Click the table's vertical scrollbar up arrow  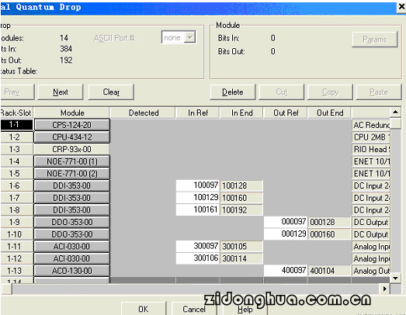(x=395, y=112)
